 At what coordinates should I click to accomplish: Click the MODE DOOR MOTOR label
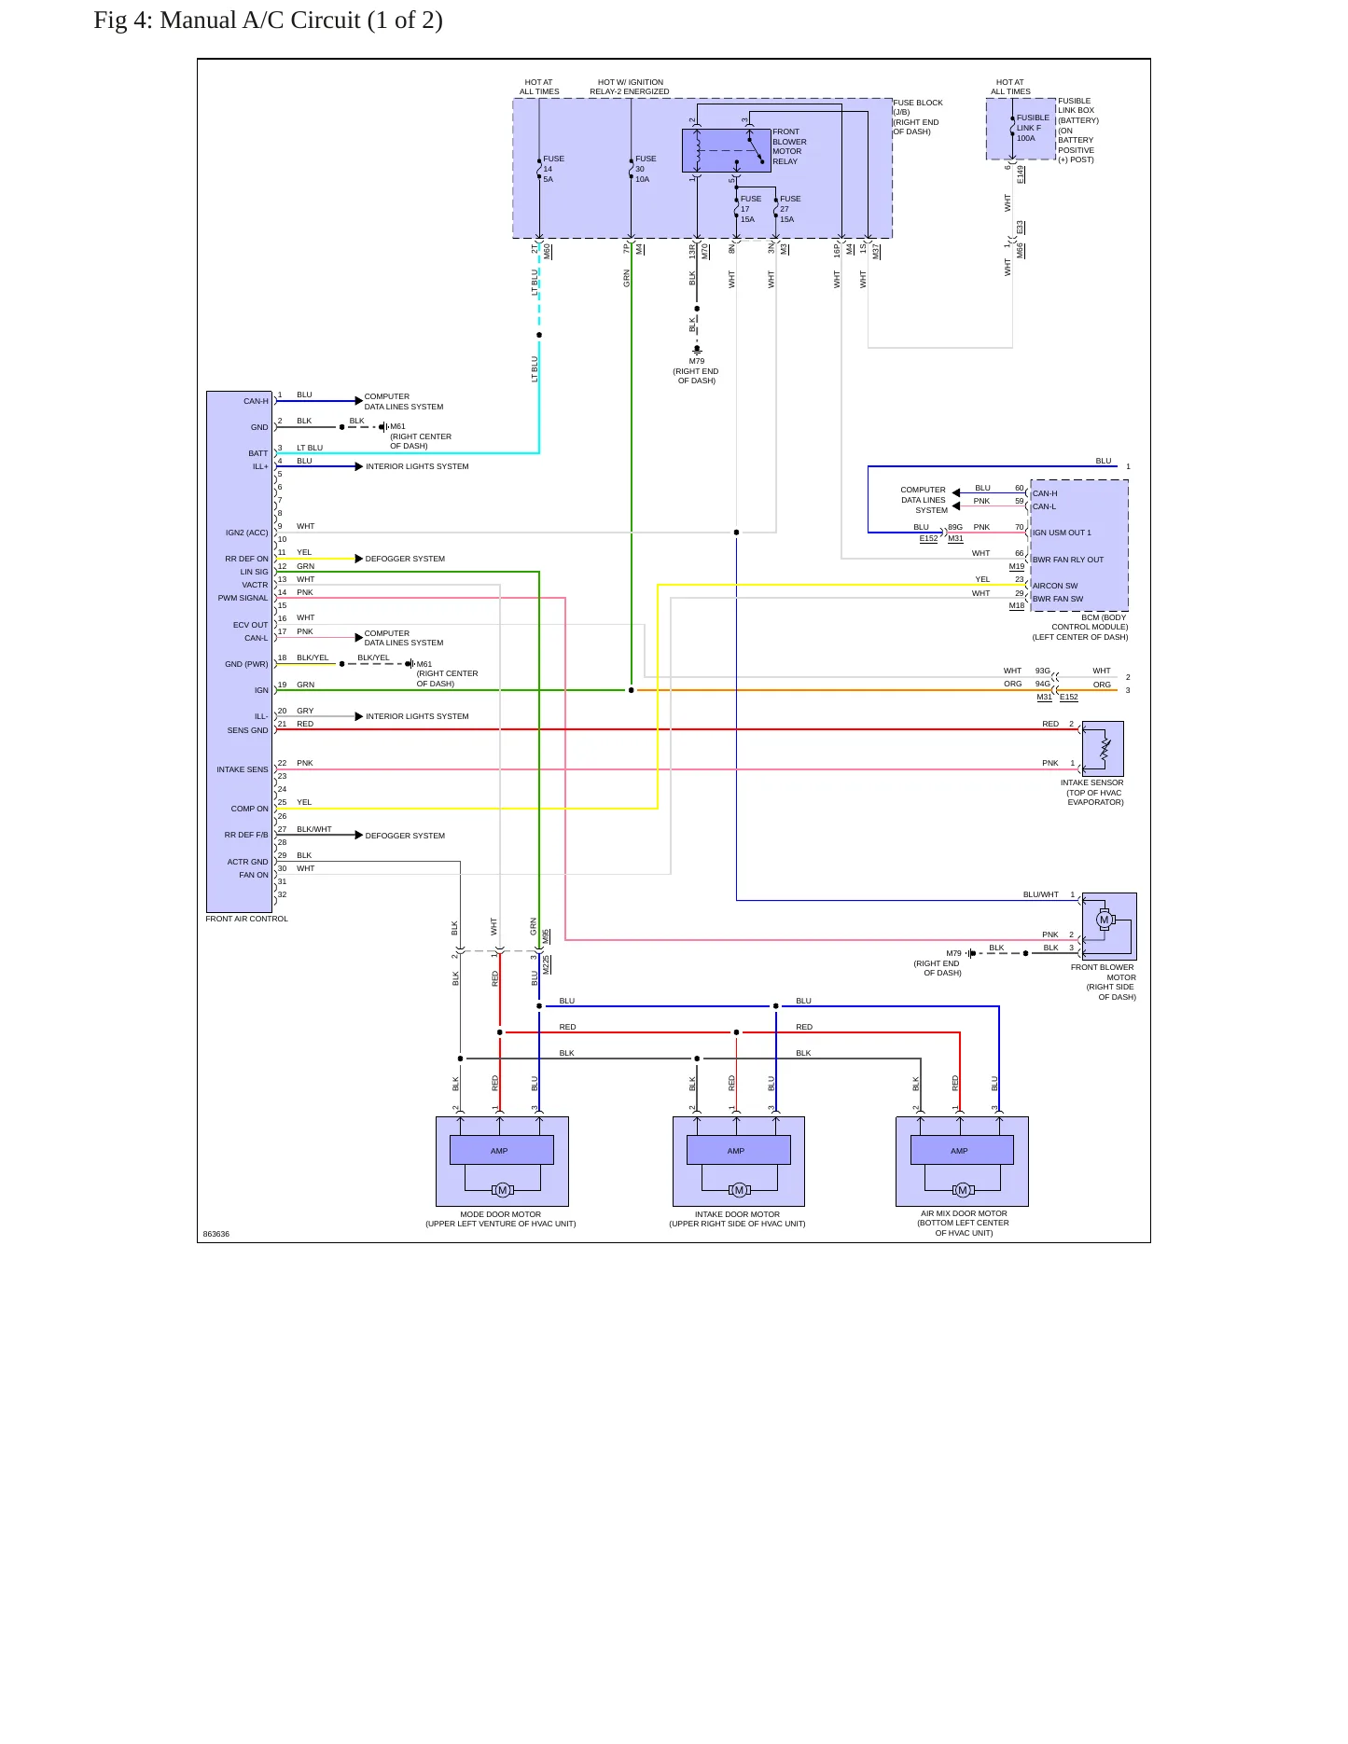click(x=500, y=1214)
